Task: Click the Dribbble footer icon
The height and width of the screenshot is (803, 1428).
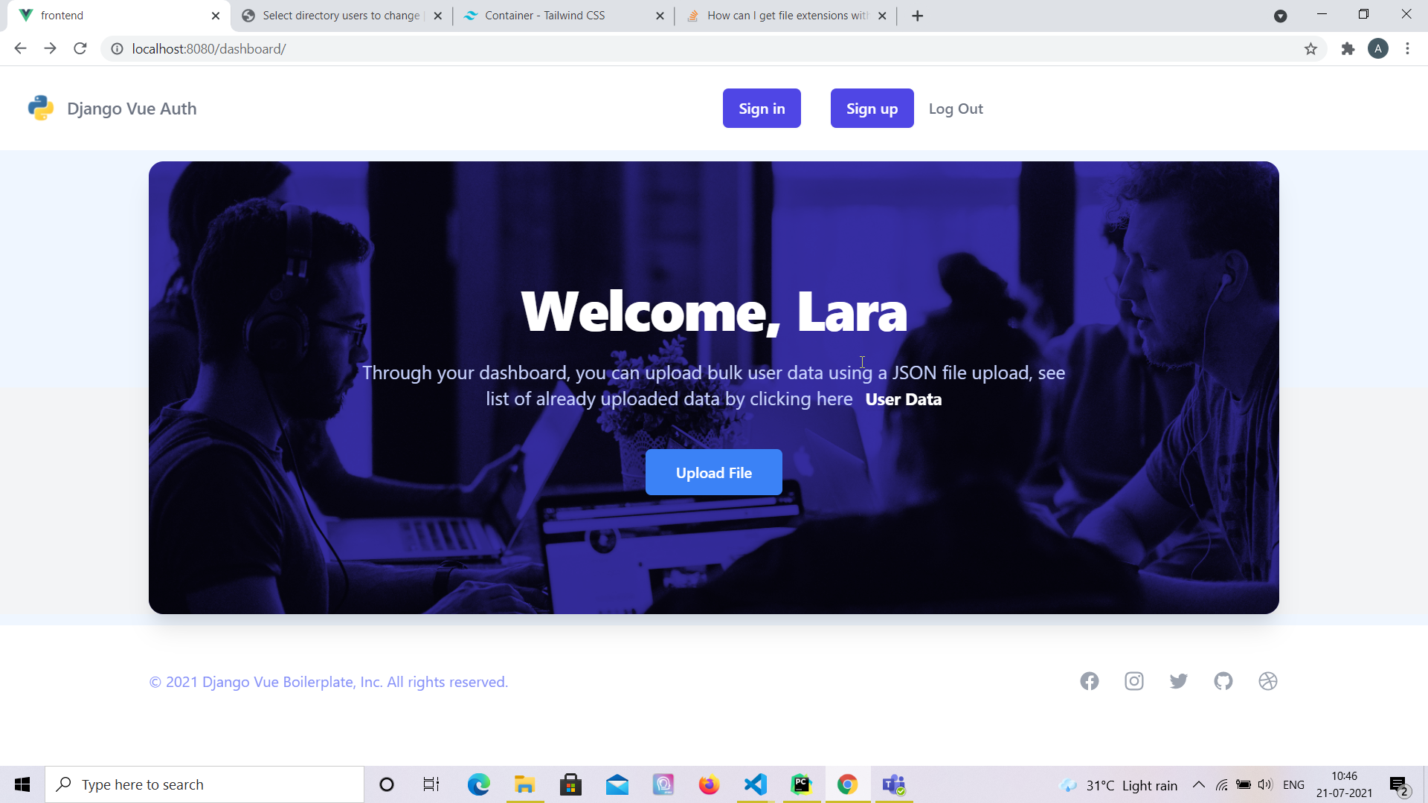Action: (1268, 681)
